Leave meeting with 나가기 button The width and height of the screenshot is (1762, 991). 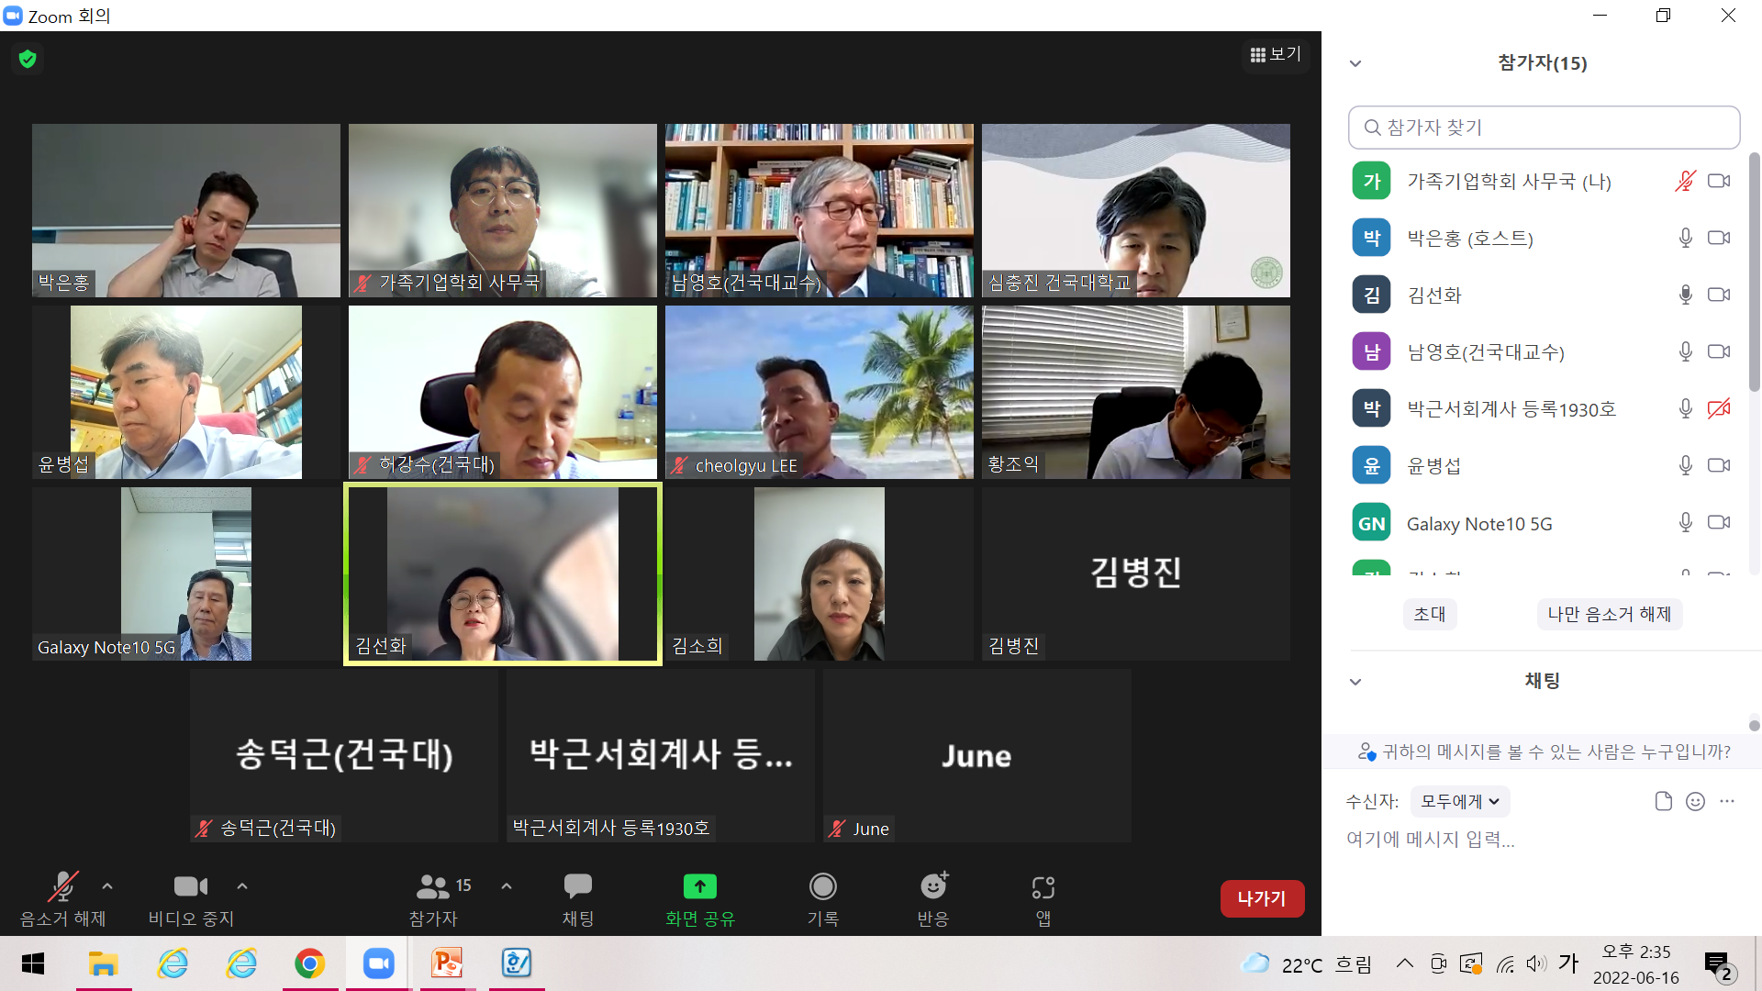tap(1262, 898)
